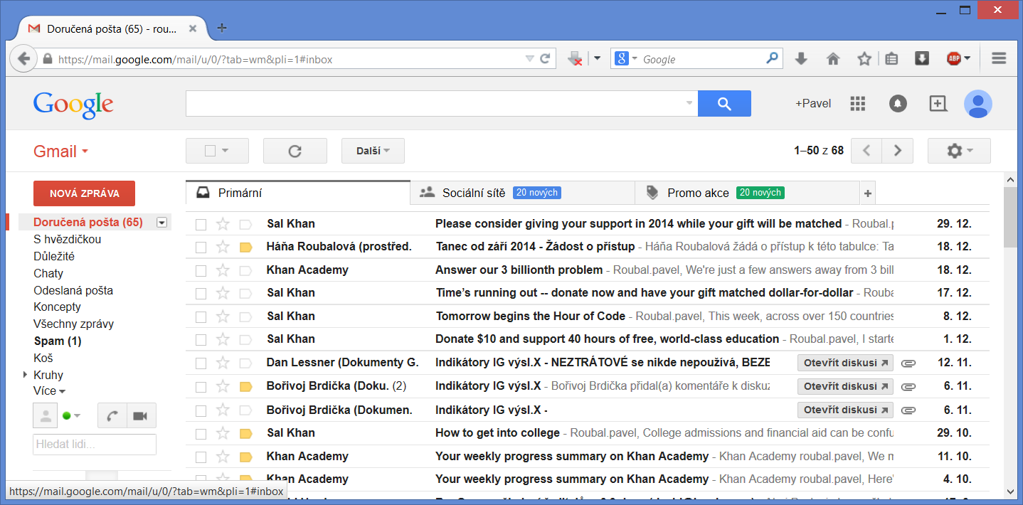Viewport: 1023px width, 505px height.
Task: Tick checkbox for Háňa Roubalová email
Action: click(201, 248)
